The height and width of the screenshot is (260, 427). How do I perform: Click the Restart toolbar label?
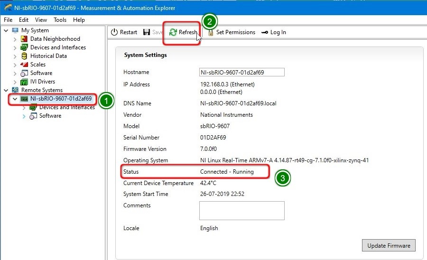tap(129, 32)
